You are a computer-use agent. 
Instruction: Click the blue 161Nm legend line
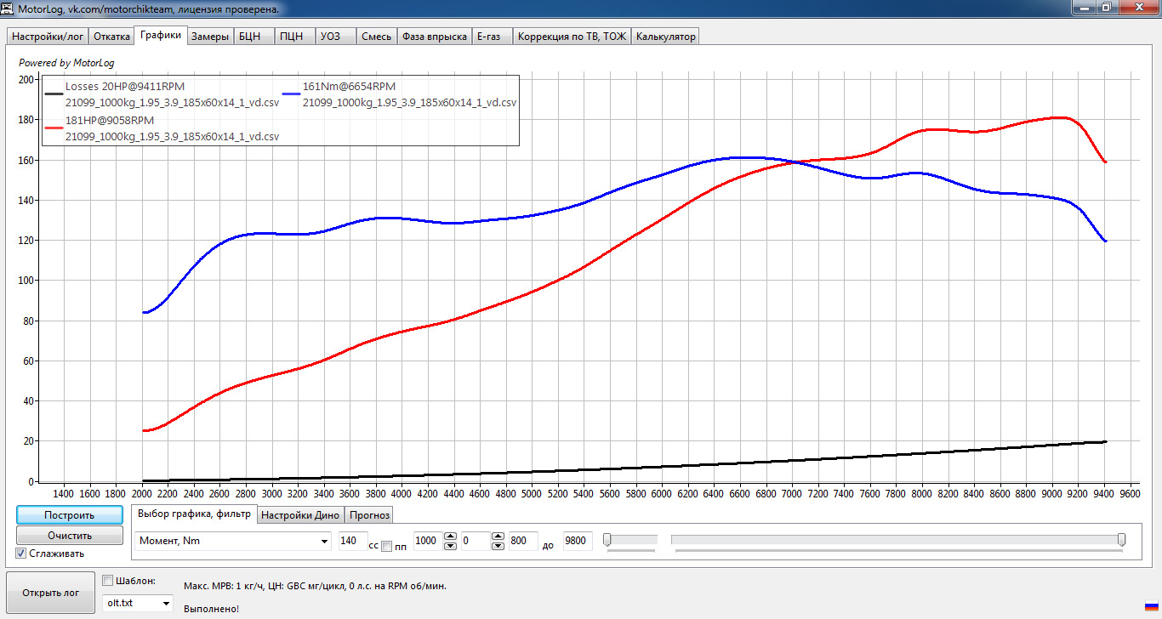click(290, 94)
